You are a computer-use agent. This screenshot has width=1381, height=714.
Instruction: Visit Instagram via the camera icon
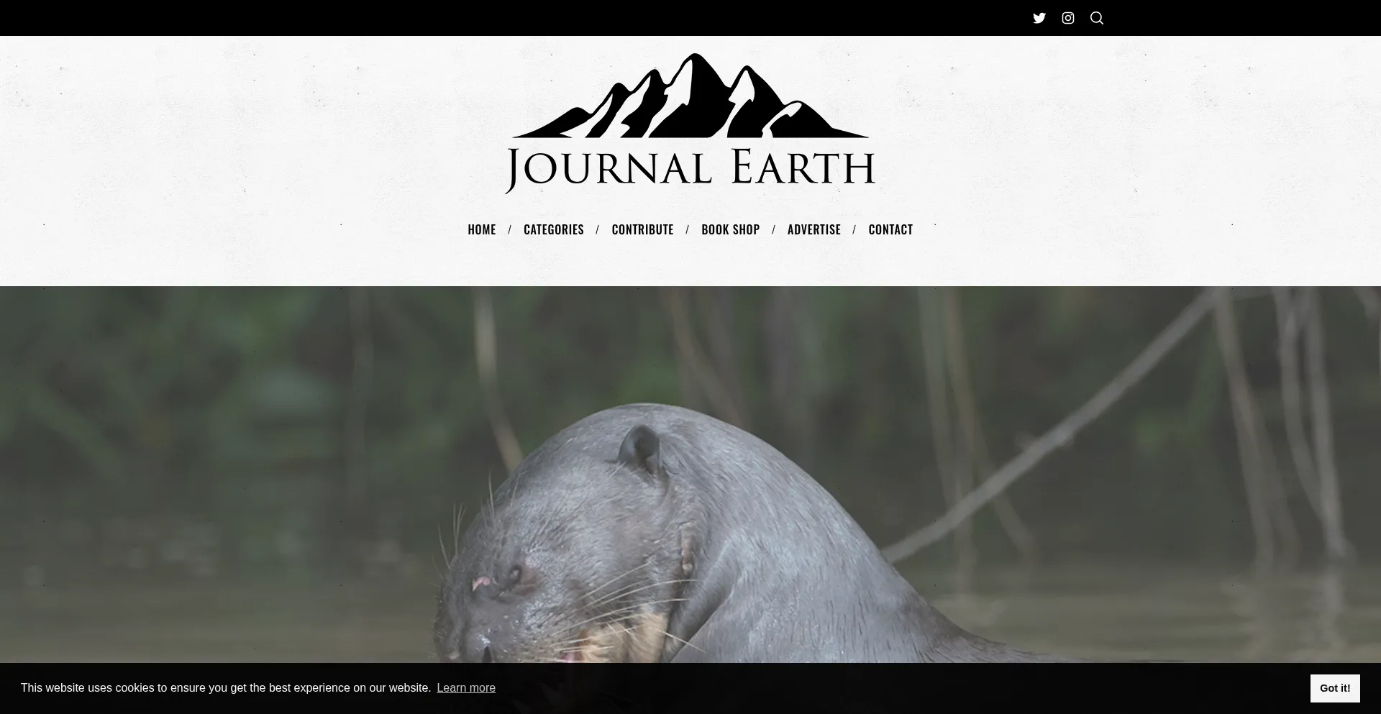[1067, 17]
